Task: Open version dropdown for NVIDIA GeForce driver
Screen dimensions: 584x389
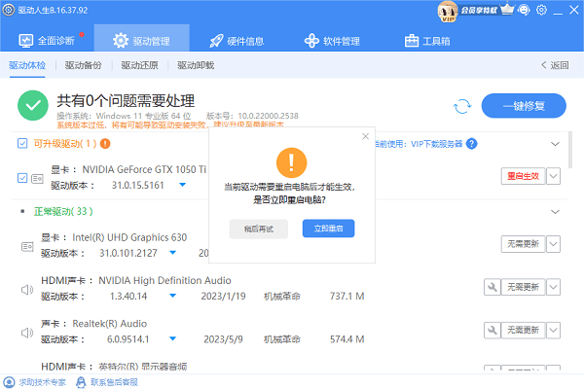Action: pos(183,184)
